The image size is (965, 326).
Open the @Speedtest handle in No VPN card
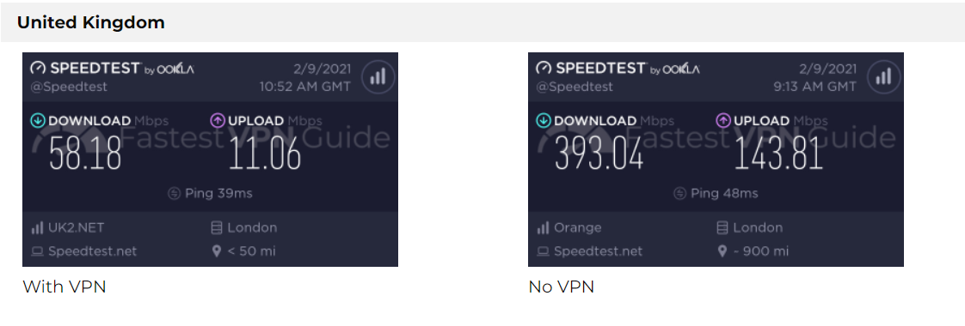point(575,87)
